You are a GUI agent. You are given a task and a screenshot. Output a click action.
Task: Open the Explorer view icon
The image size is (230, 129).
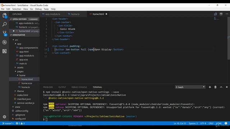pos(5,15)
